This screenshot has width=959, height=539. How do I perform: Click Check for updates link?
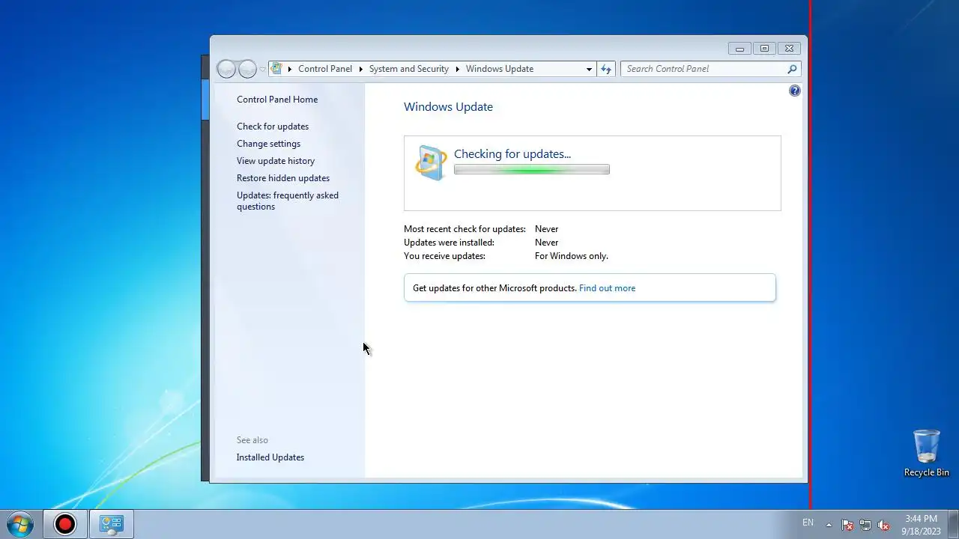[x=273, y=127]
